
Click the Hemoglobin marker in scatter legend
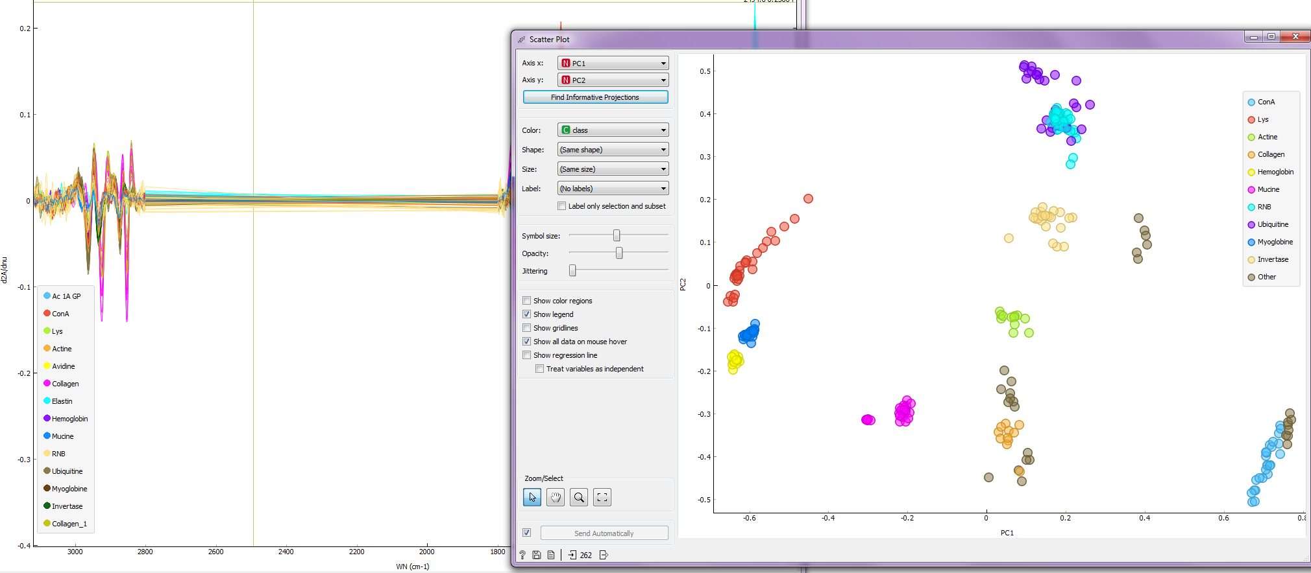(1251, 172)
